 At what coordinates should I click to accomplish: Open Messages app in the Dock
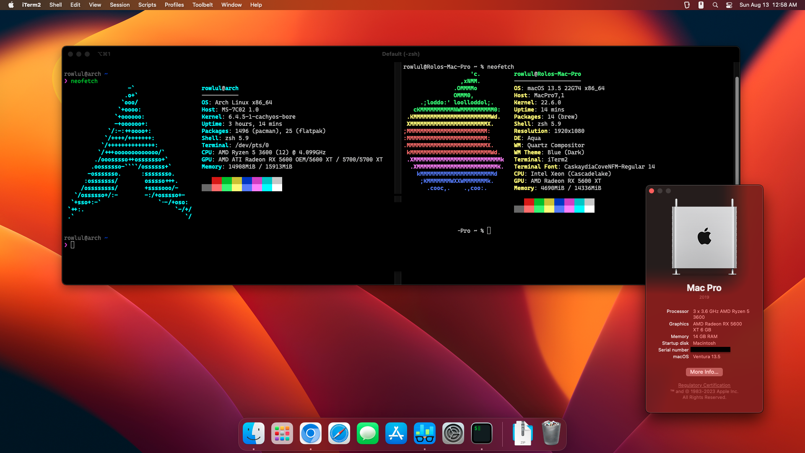368,433
